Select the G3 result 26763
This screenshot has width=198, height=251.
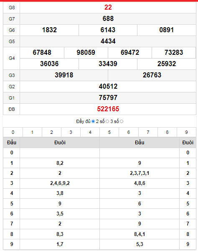click(x=152, y=75)
